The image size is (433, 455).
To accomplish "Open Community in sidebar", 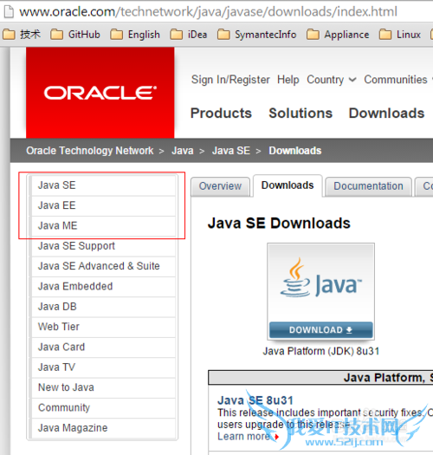I will click(x=103, y=407).
